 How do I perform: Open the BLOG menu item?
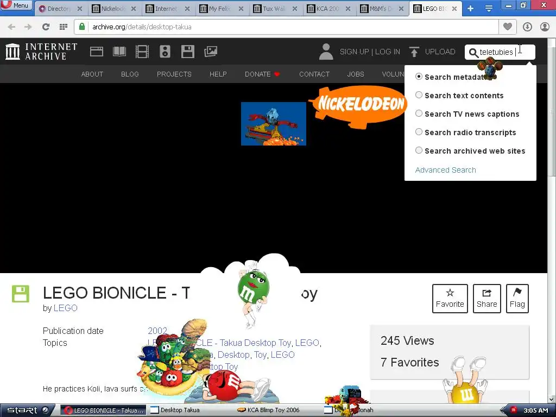click(x=130, y=74)
